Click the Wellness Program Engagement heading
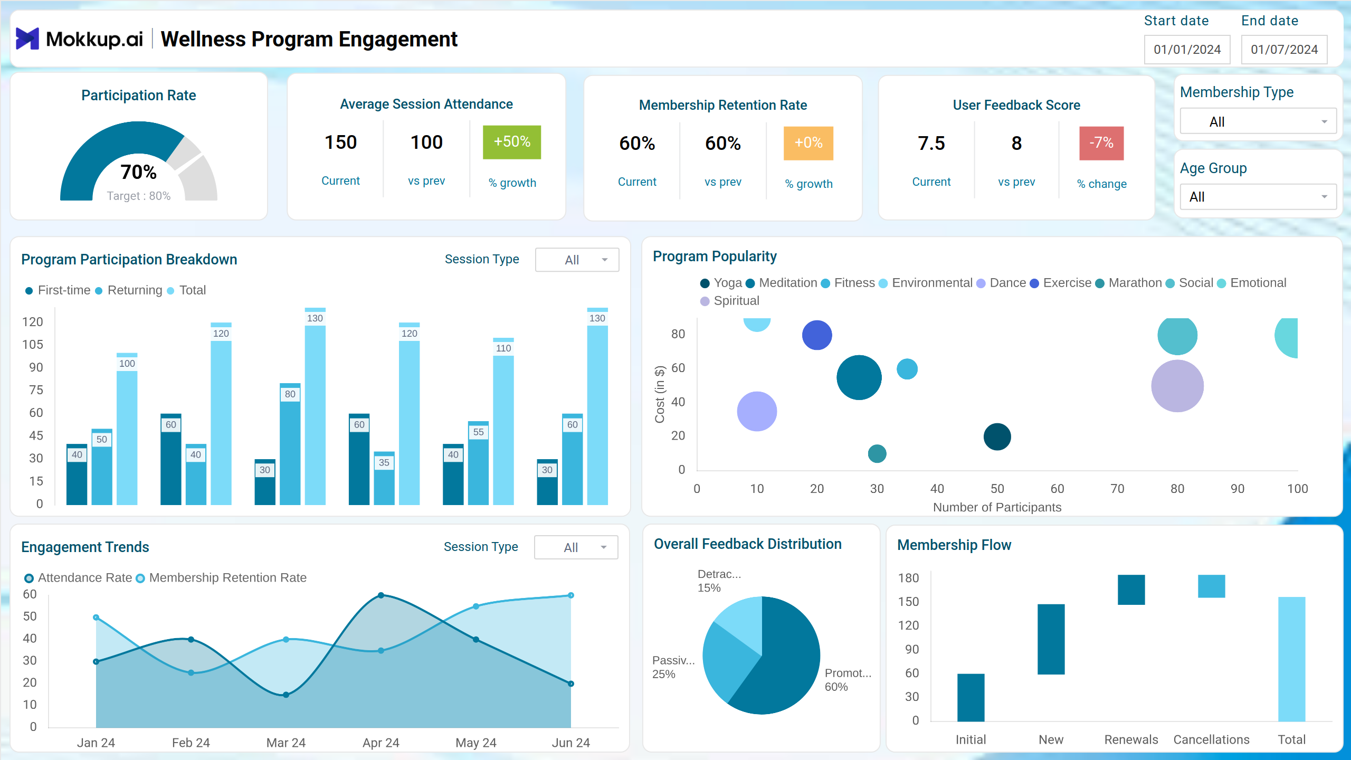This screenshot has height=760, width=1351. [x=309, y=39]
